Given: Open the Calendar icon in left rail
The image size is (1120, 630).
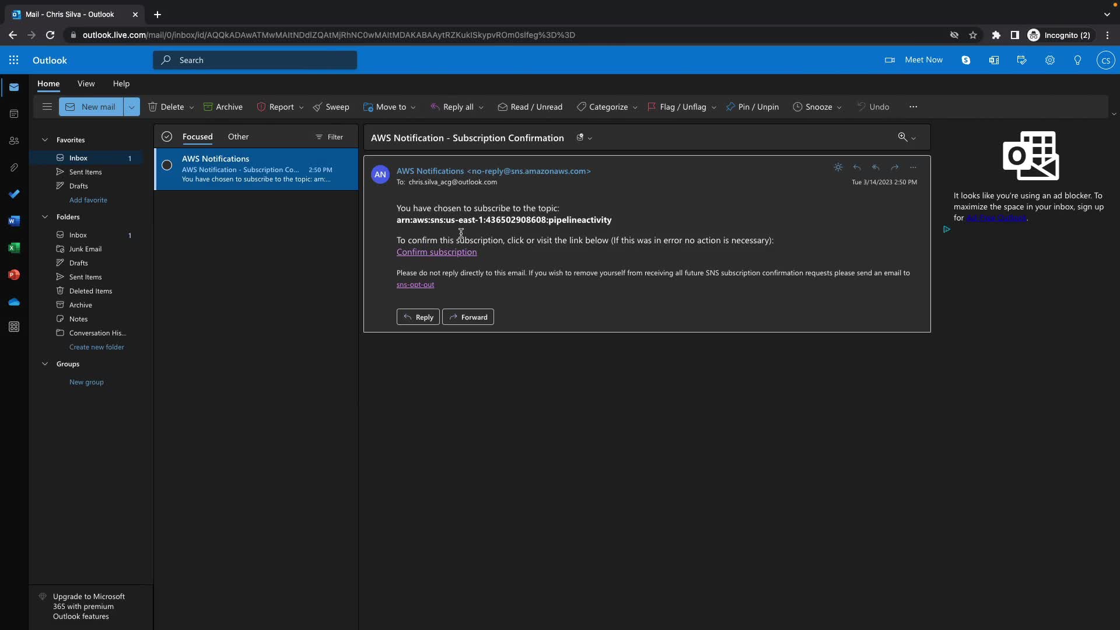Looking at the screenshot, I should pos(14,114).
